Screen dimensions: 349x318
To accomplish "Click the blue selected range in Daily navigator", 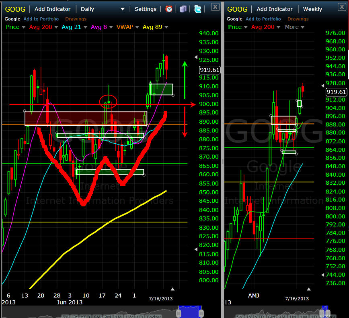I will pos(190,312).
